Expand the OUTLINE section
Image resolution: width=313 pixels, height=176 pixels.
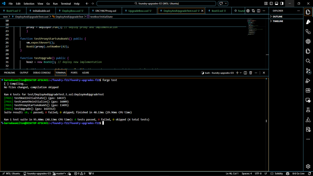click(x=286, y=17)
